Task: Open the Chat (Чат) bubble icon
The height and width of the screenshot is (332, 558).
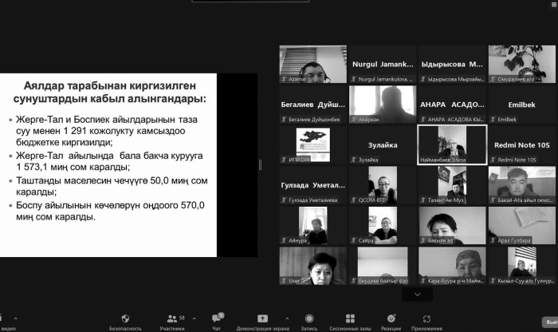Action: (216, 318)
